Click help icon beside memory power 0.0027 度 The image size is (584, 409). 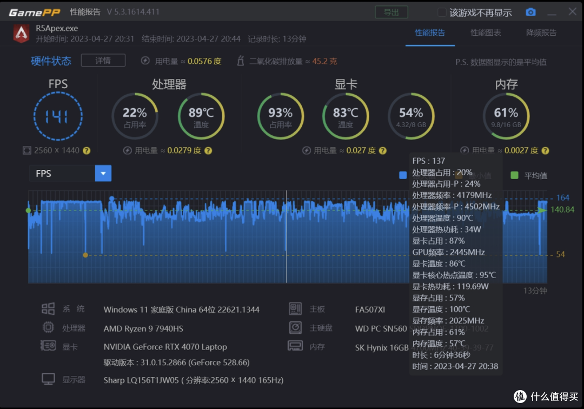[545, 150]
